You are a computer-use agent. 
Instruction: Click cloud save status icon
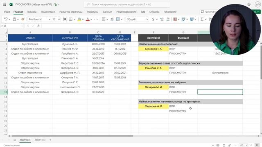55,4
